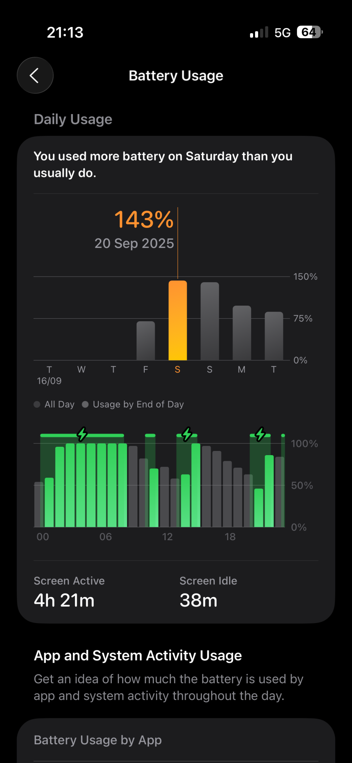352x763 pixels.
Task: Select the Sunday usage bar
Action: pyautogui.click(x=210, y=321)
